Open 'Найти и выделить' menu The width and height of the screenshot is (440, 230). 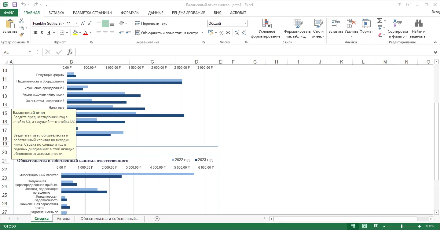click(x=418, y=29)
